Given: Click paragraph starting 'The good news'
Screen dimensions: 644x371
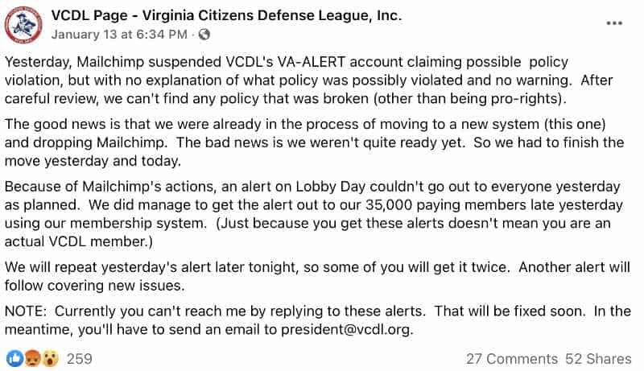Looking at the screenshot, I should (314, 142).
